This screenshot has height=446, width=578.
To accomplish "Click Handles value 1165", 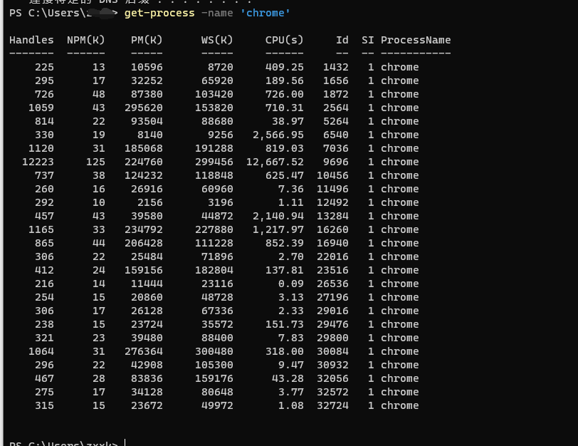I will pos(41,229).
